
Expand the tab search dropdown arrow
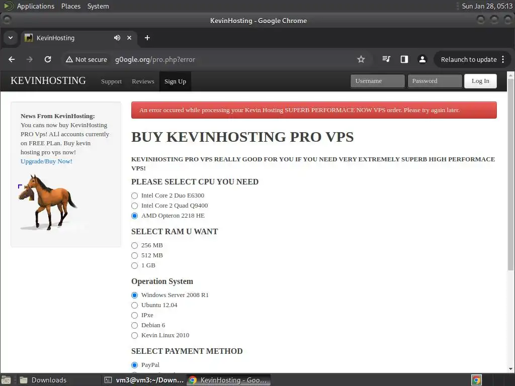tap(11, 38)
